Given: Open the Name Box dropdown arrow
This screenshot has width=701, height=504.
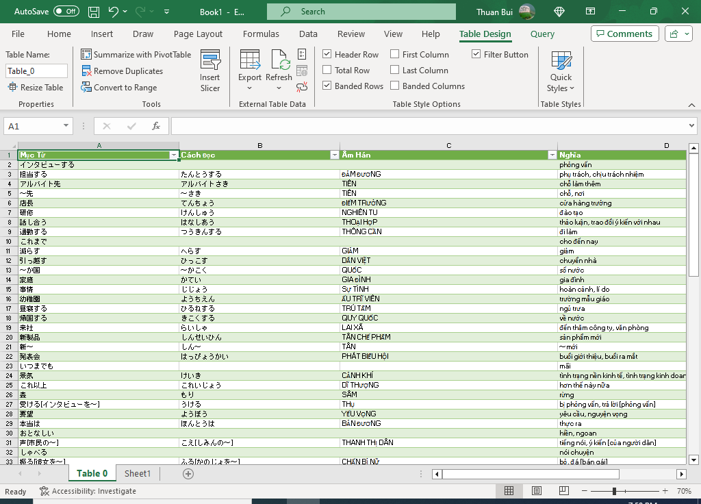Looking at the screenshot, I should pos(66,126).
